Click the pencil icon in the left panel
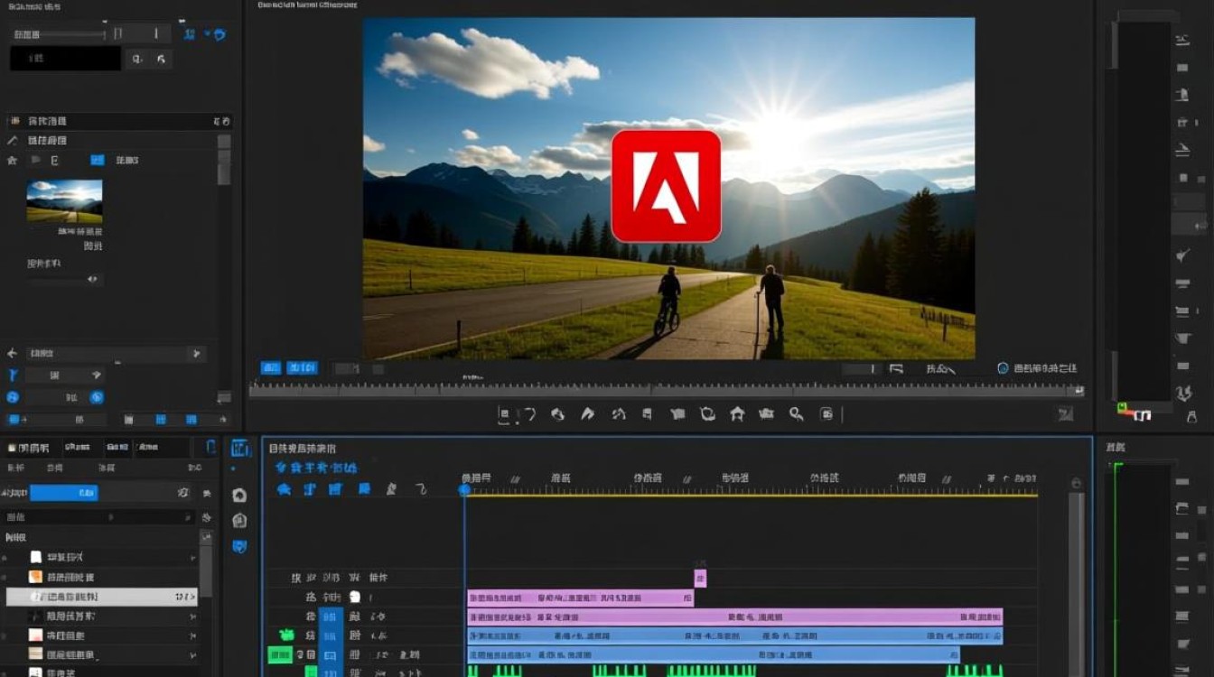 (x=12, y=141)
